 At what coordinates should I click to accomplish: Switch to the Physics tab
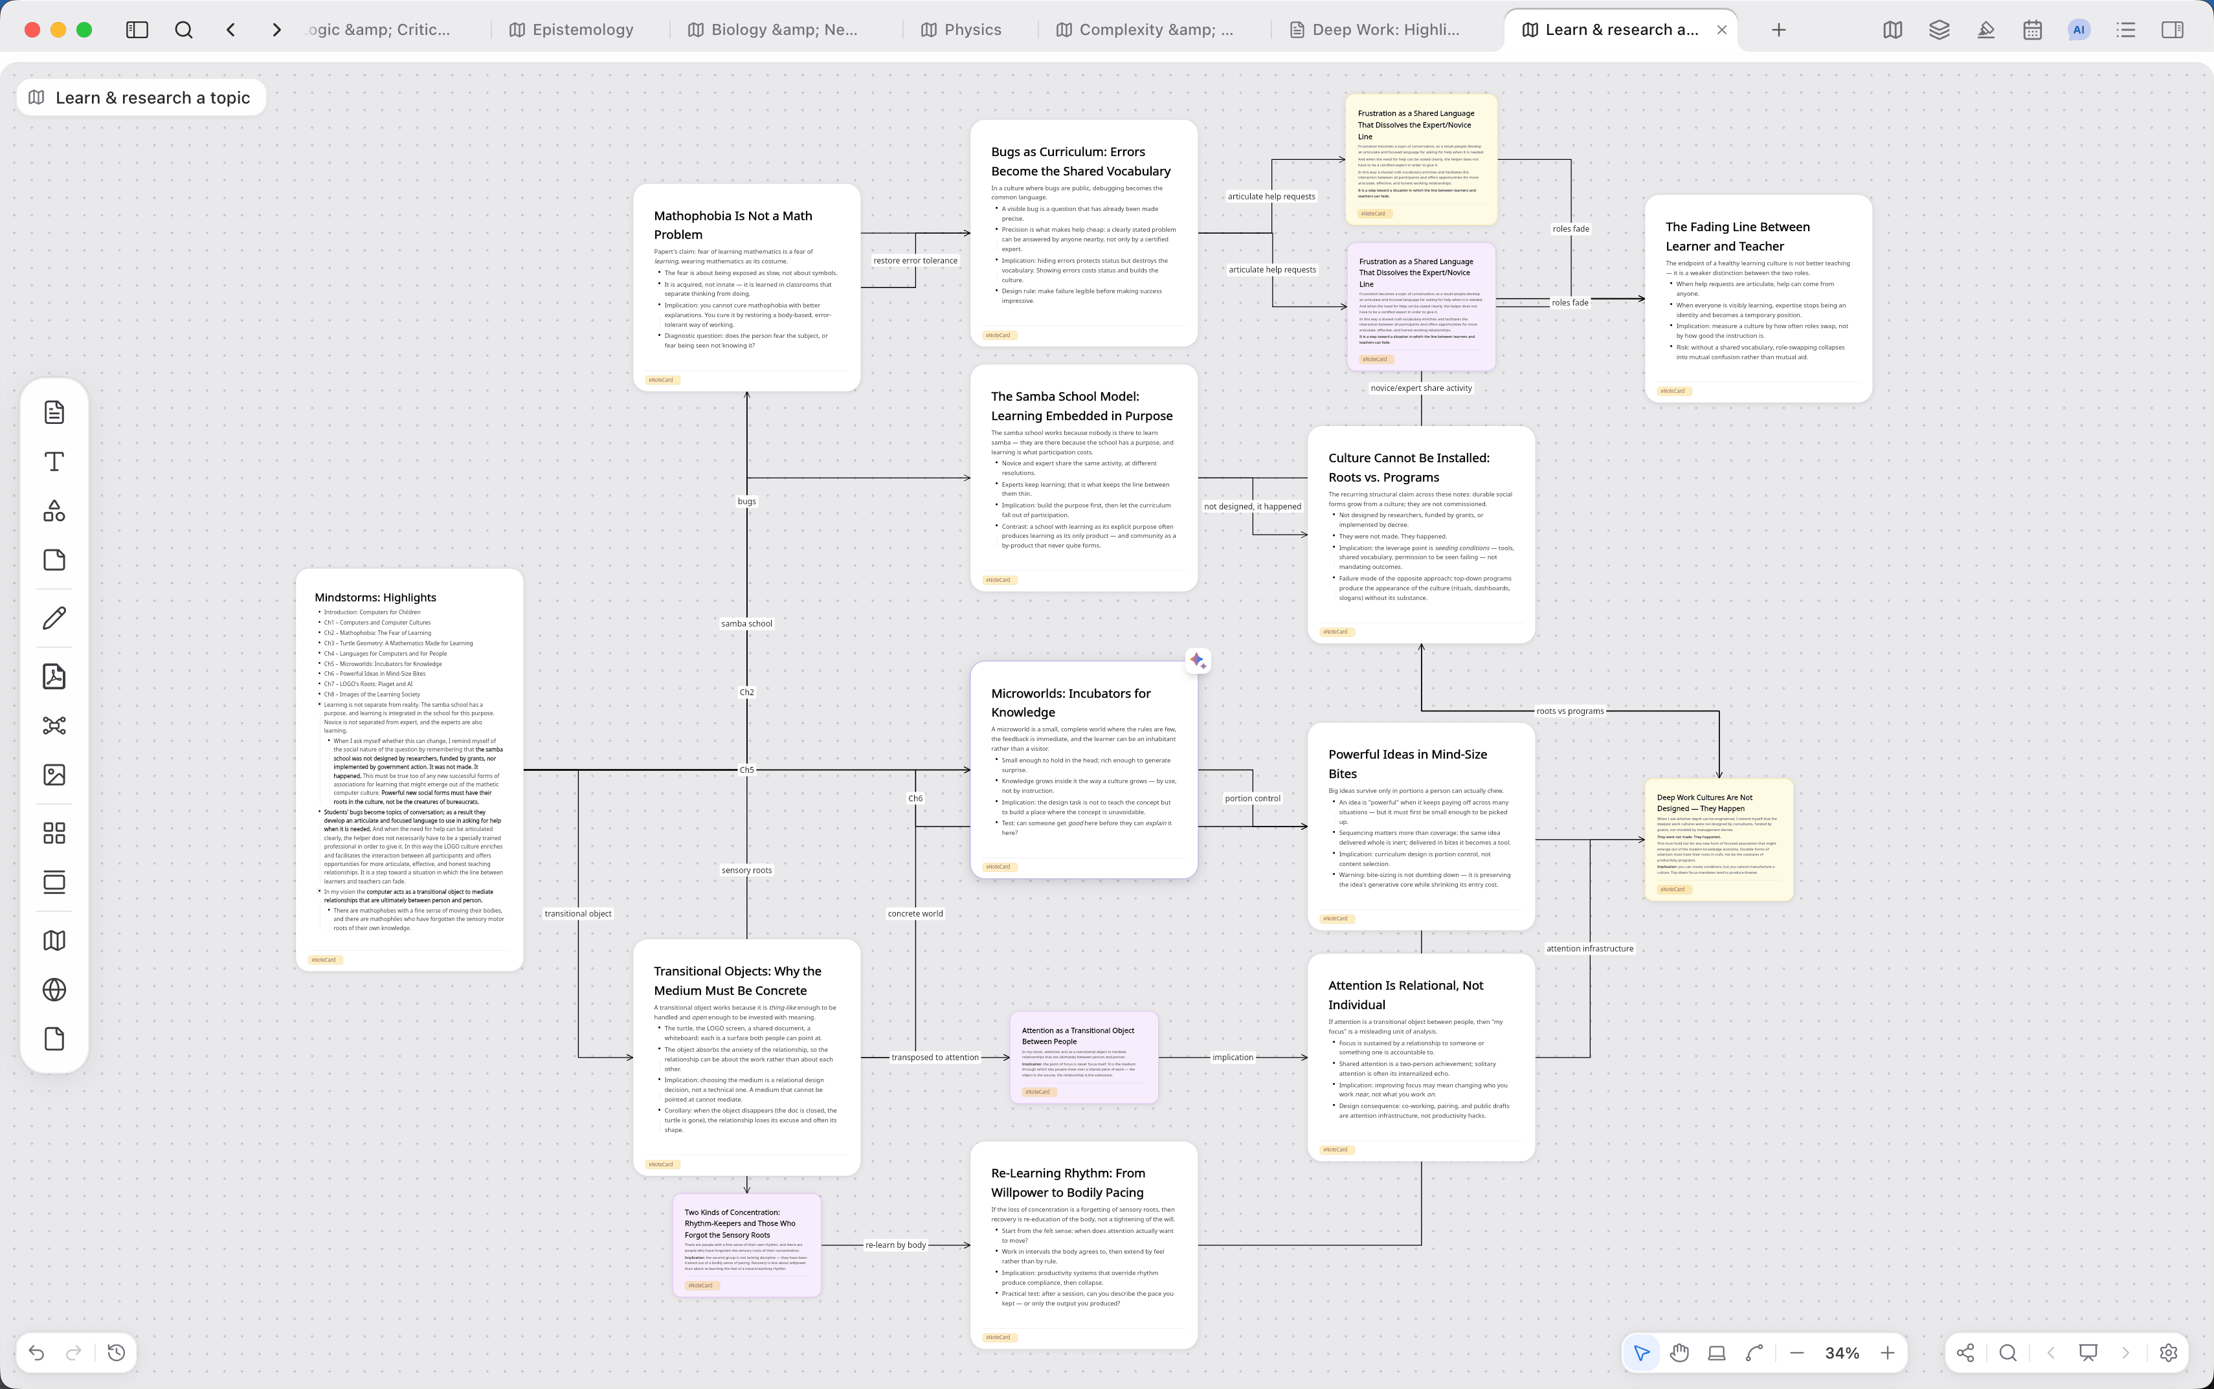961,29
